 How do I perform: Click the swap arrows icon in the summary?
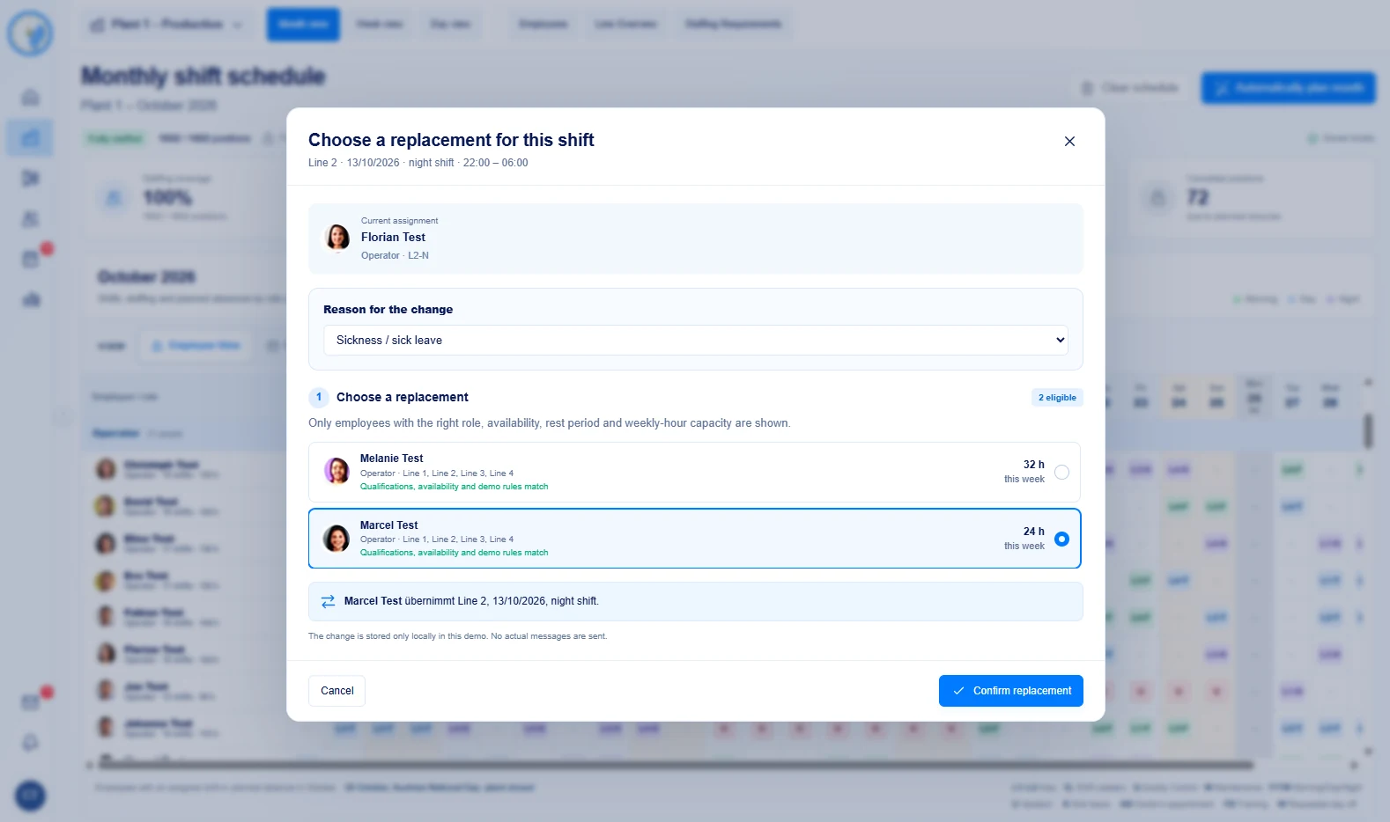pos(328,601)
